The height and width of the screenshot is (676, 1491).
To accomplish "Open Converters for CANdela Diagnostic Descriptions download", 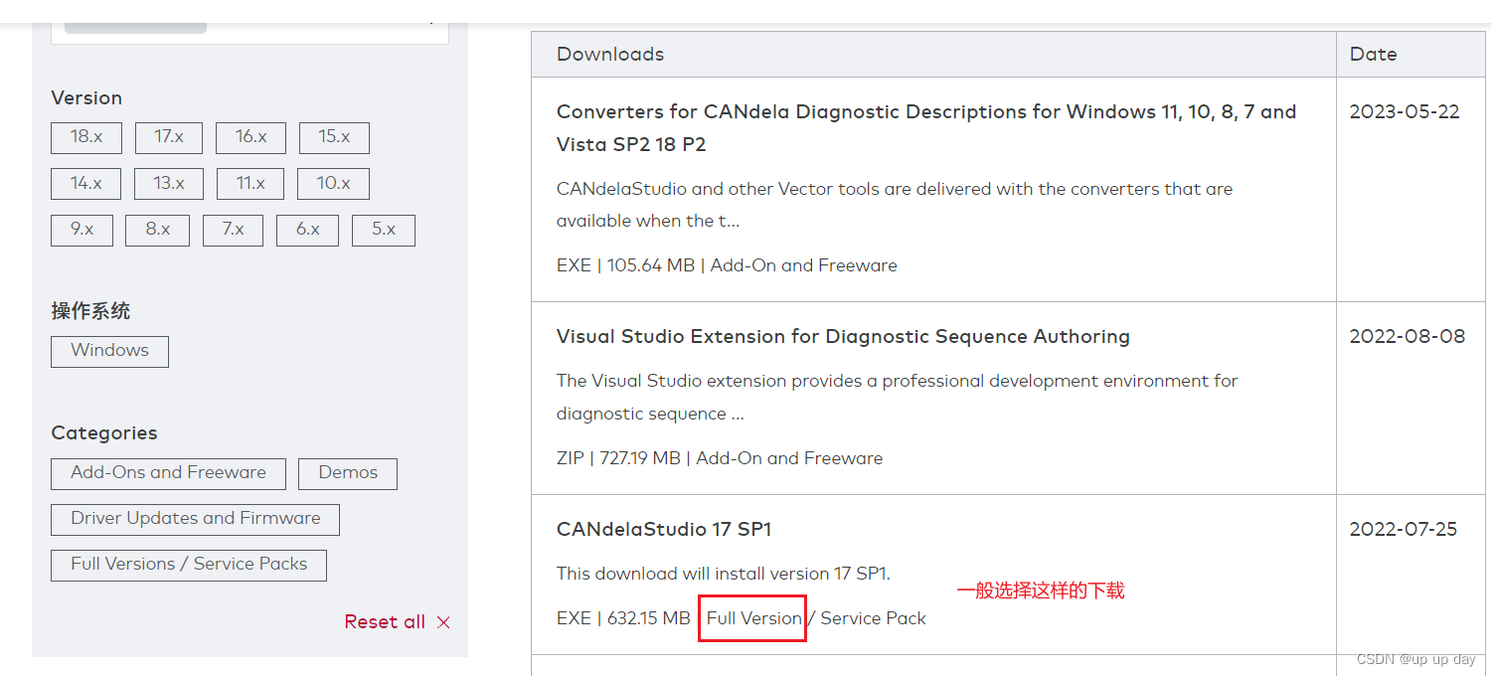I will point(926,128).
